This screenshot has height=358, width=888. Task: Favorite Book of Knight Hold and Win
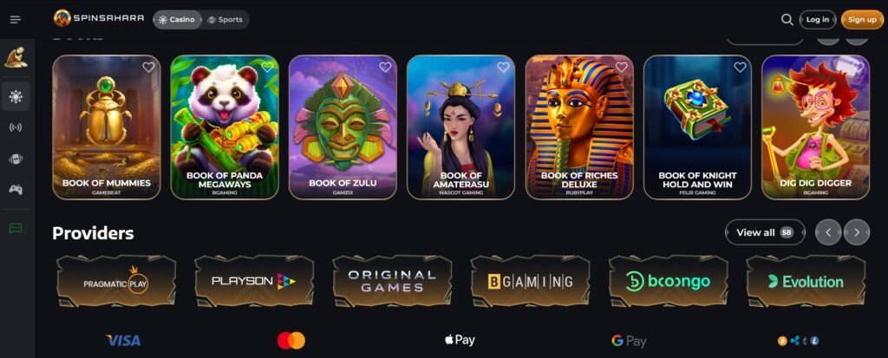740,68
